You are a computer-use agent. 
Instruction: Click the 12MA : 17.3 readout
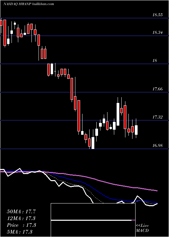pos(21,218)
